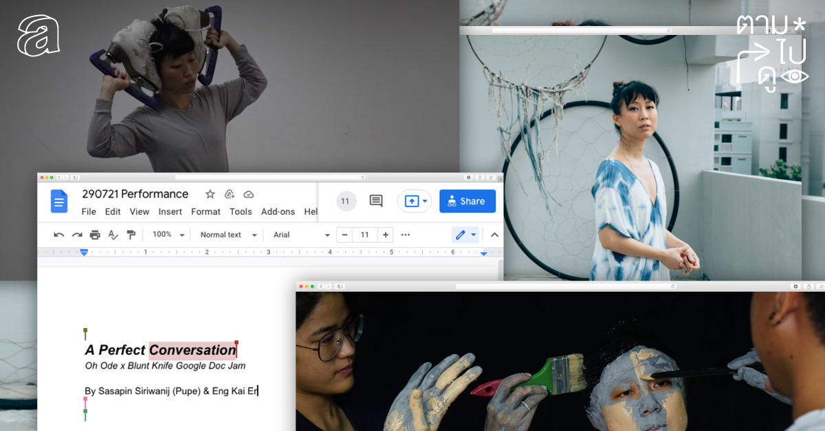Show tabs in Docs Safari window
The height and width of the screenshot is (431, 825).
[491, 177]
